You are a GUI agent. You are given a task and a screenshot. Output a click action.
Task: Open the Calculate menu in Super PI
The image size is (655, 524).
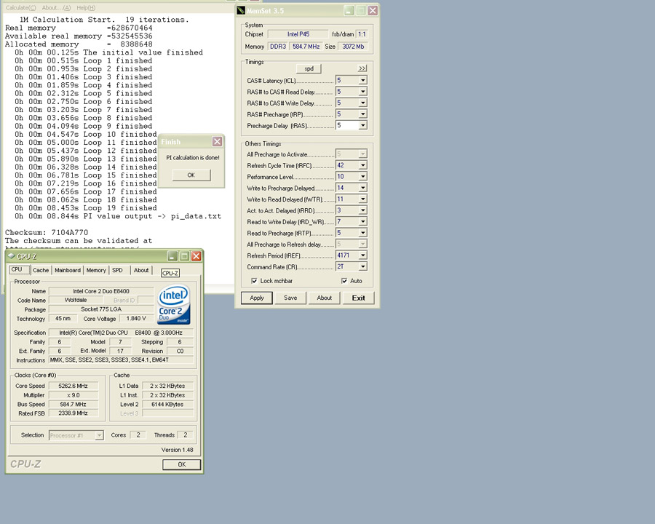click(x=21, y=7)
